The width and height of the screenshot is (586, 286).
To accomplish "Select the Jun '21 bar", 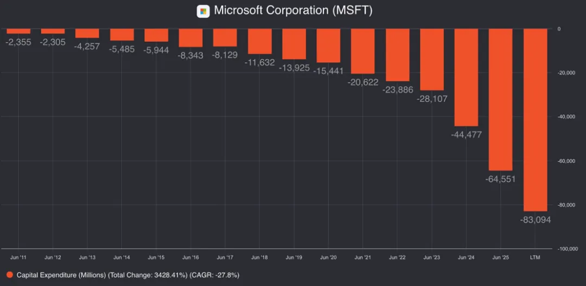I will point(363,51).
